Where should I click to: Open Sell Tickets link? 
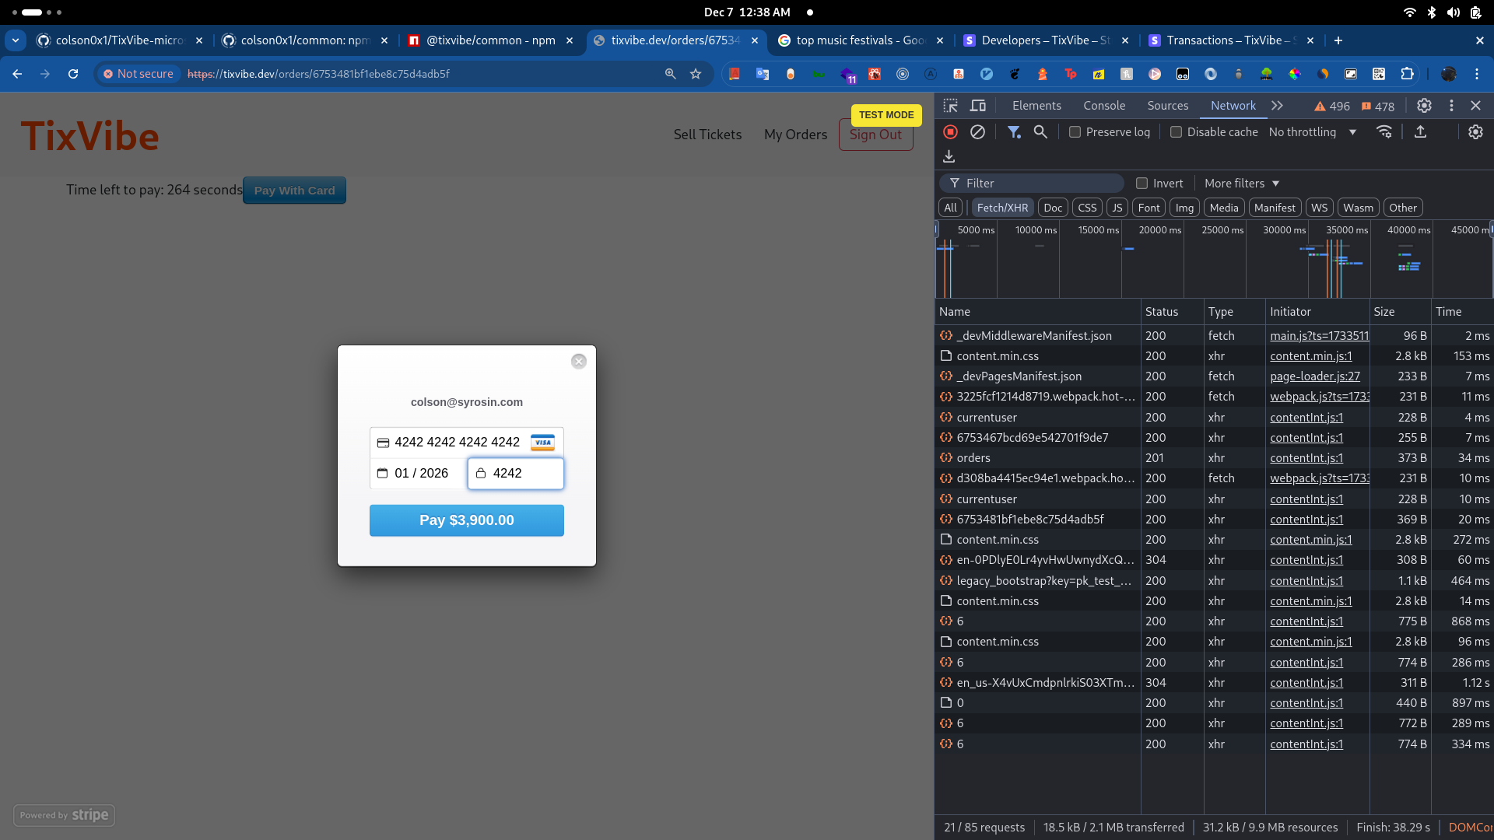pyautogui.click(x=707, y=135)
